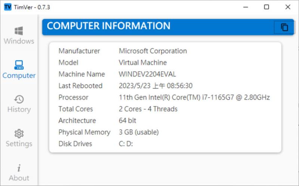Click the Virtual Machine model value
The width and height of the screenshot is (299, 186).
tap(143, 62)
